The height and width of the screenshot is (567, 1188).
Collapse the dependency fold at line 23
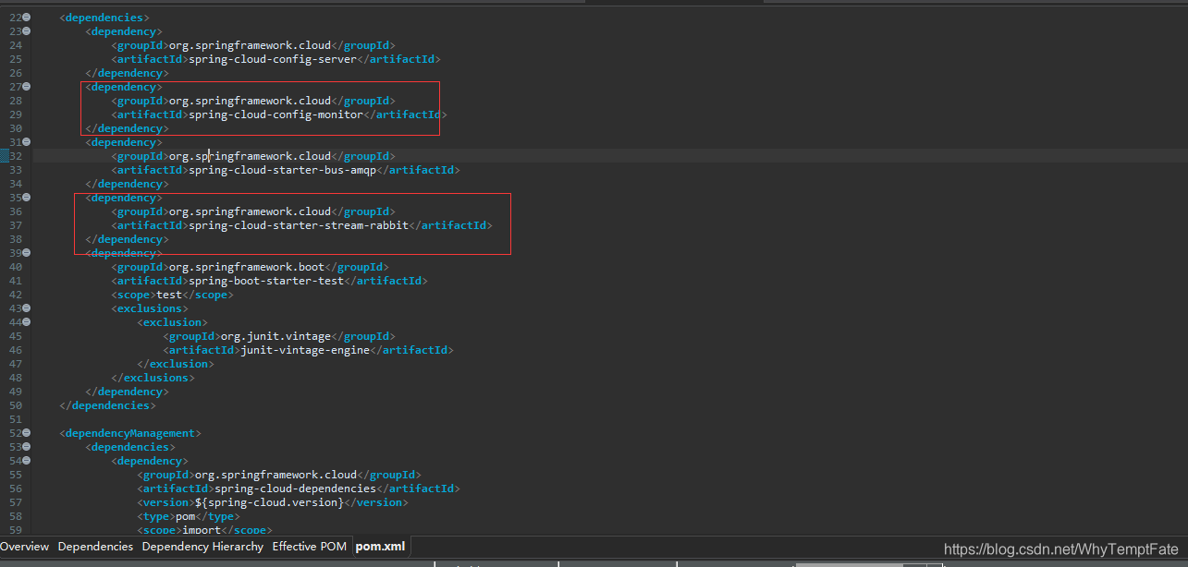[26, 31]
